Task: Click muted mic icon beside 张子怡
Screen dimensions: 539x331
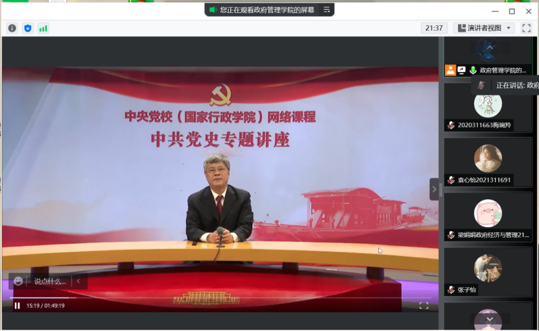Action: pos(451,289)
